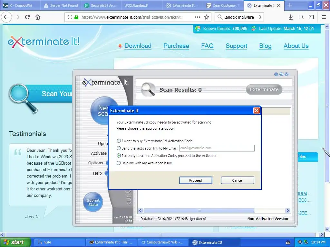Click the Help item in app sidebar

point(97,173)
